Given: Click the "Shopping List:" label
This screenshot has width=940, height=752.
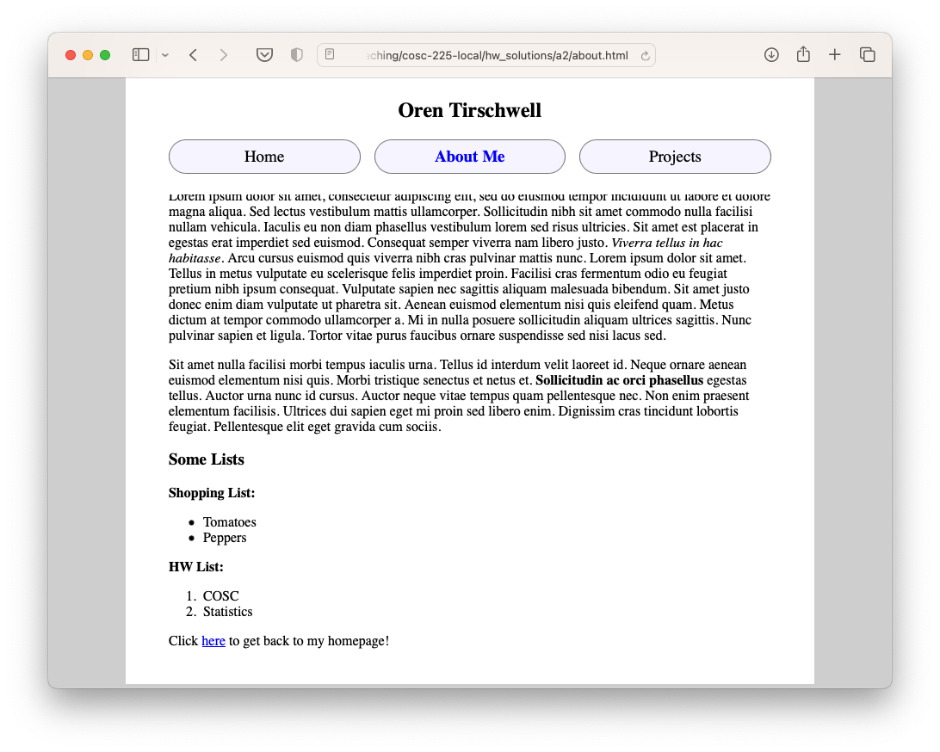Looking at the screenshot, I should pyautogui.click(x=212, y=493).
